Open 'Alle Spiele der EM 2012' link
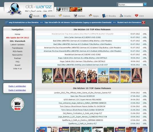The height and width of the screenshot is (132, 153). coord(18,38)
